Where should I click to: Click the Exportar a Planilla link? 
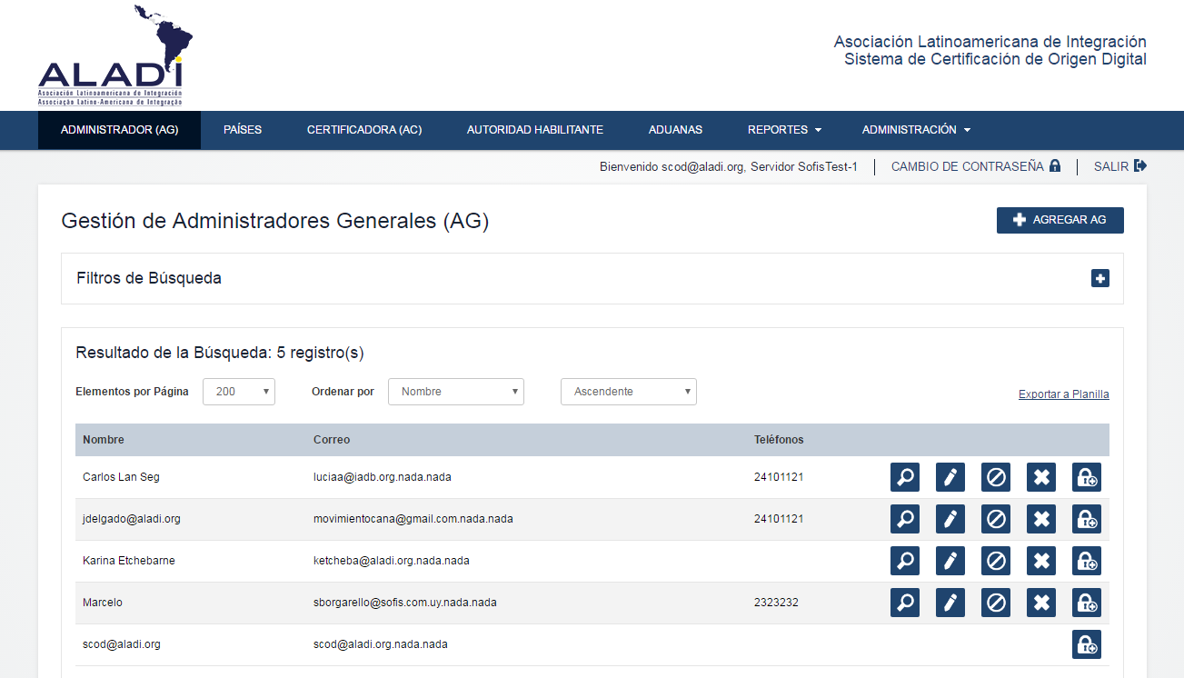1063,394
